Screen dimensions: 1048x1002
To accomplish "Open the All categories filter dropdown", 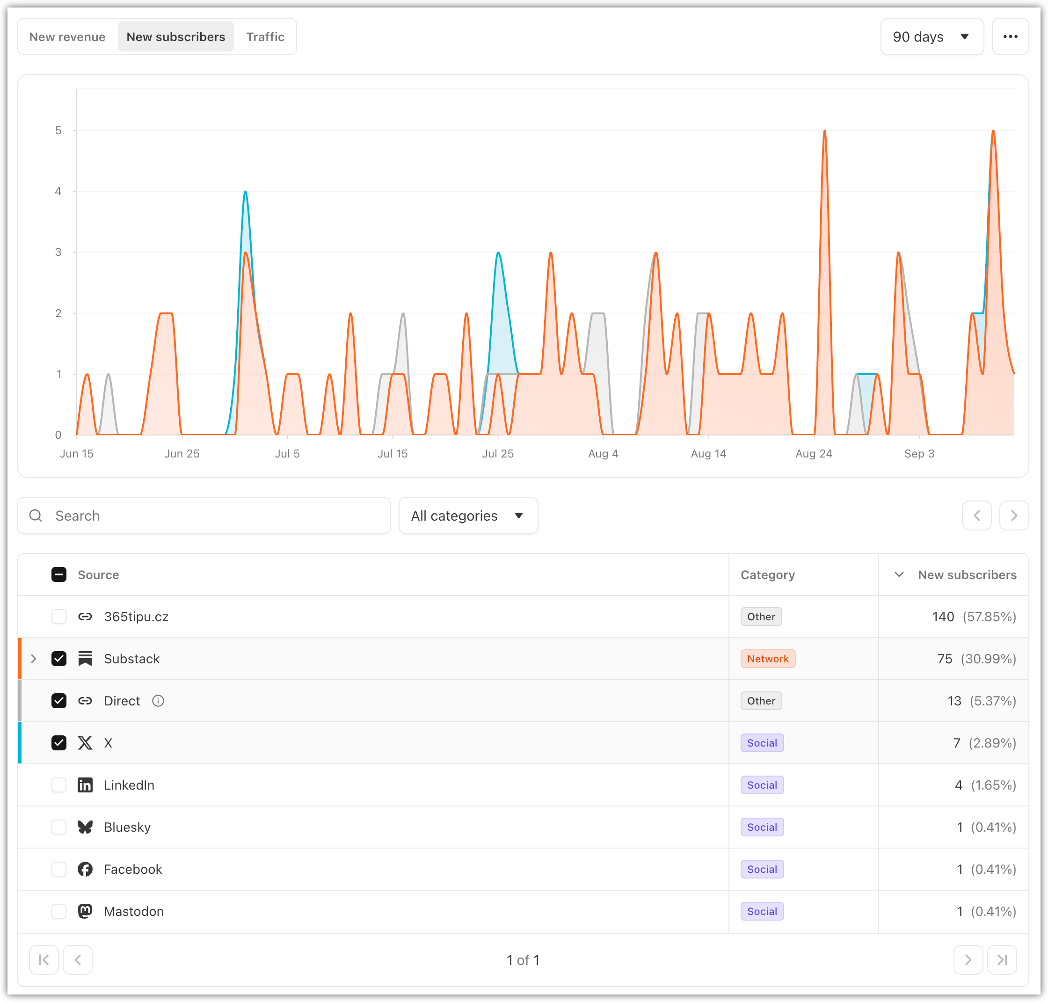I will (x=467, y=516).
